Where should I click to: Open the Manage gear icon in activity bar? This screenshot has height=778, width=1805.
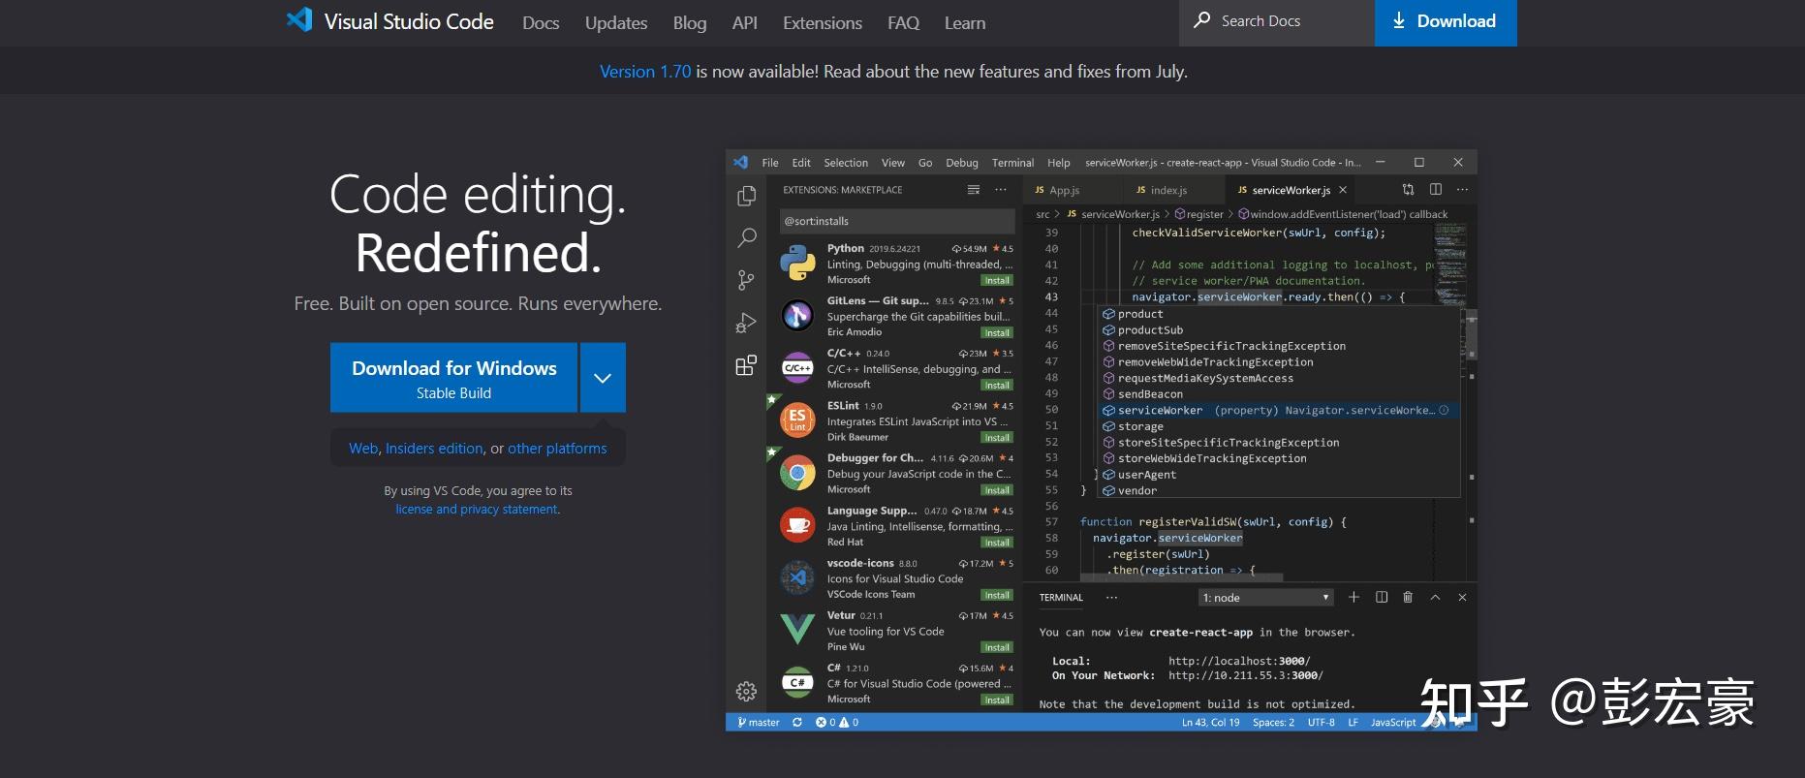[x=746, y=691]
